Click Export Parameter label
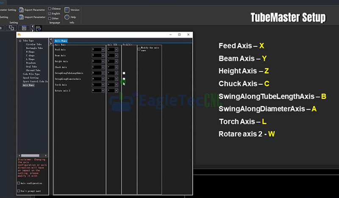This screenshot has height=198, width=339. [35, 10]
